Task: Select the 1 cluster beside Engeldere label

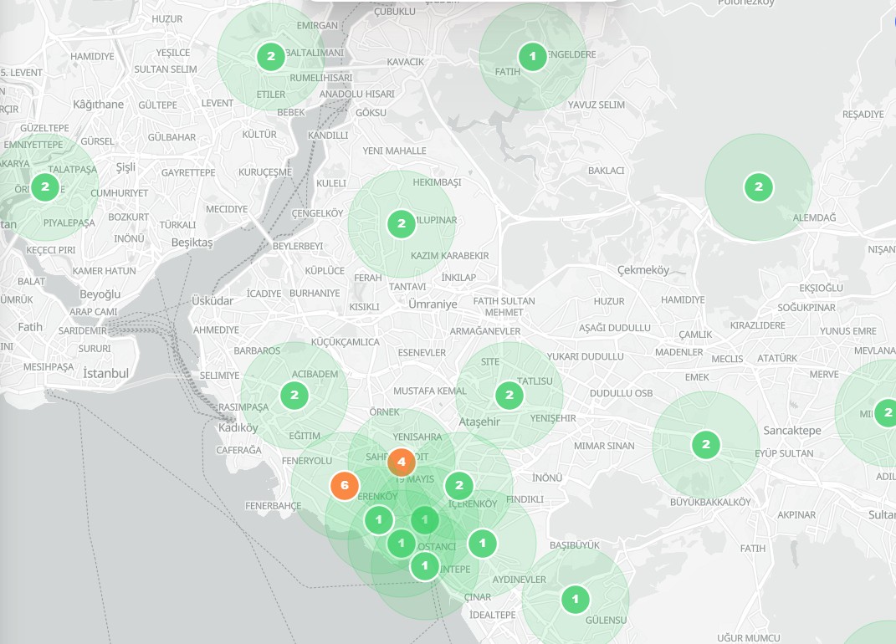Action: [533, 57]
